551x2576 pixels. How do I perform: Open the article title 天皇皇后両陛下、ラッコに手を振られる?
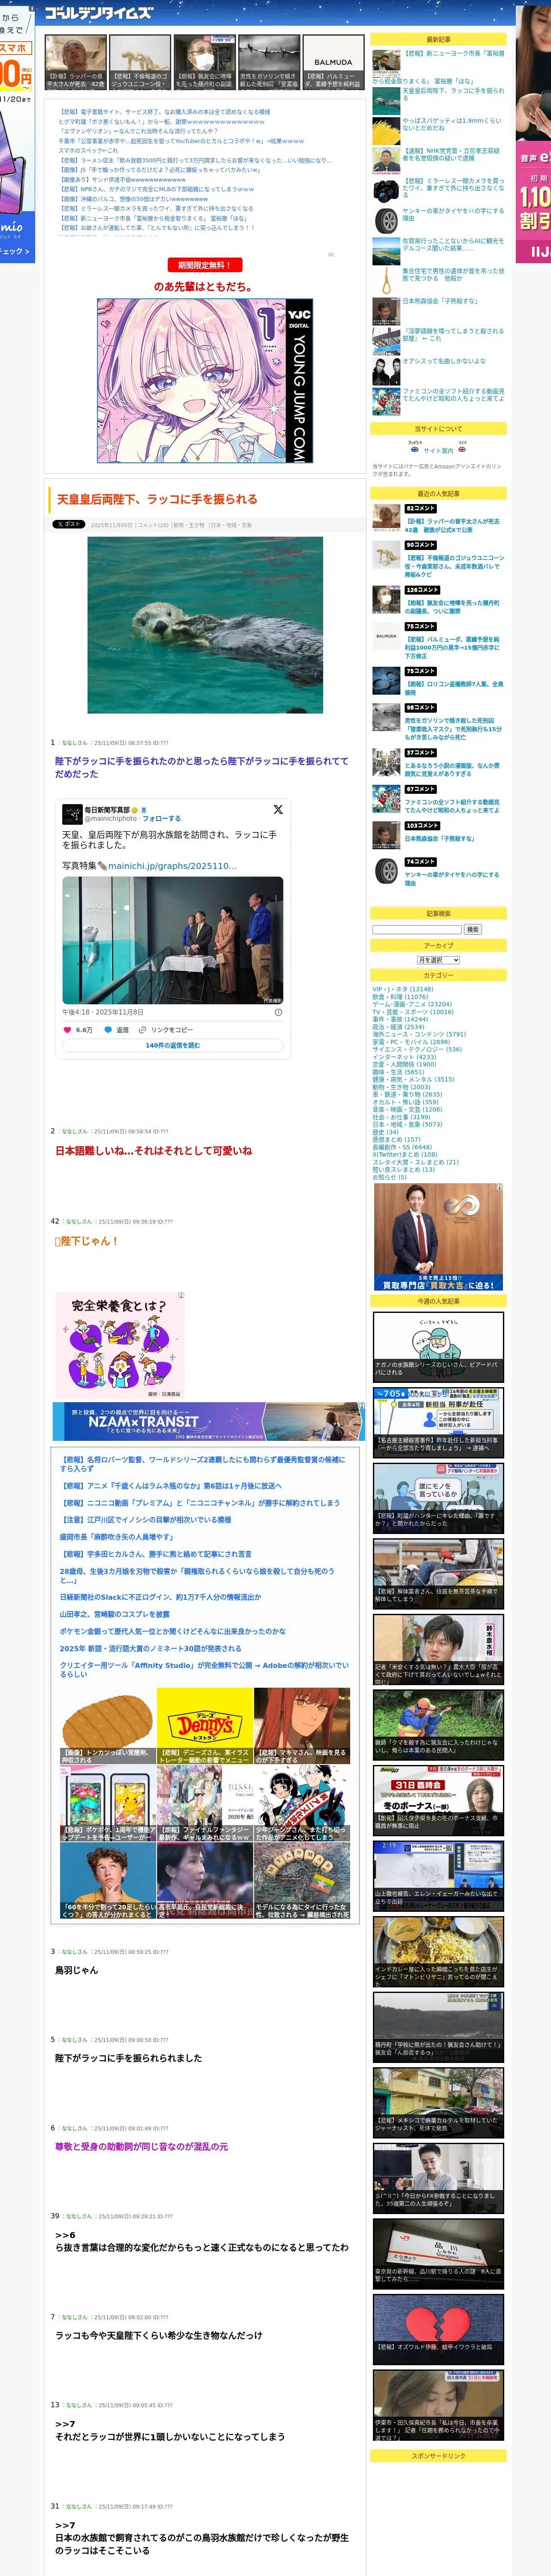[157, 499]
